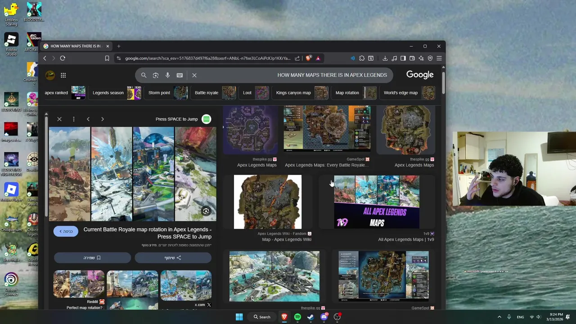Open the on-screen keyboard input tool icon
576x324 pixels.
[180, 75]
